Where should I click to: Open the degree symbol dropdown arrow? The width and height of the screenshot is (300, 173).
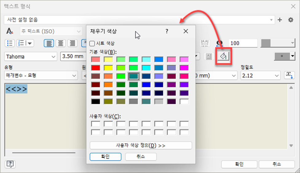click(x=293, y=56)
